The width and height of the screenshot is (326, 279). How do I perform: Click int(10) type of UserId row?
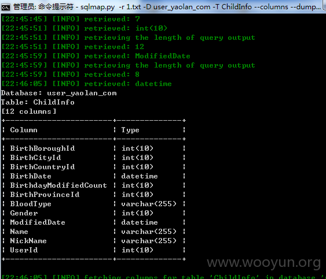pos(137,250)
